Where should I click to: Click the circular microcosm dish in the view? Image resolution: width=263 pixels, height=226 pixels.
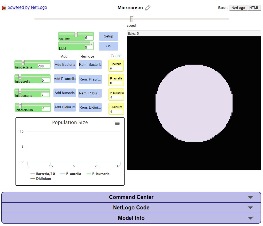coord(194,103)
